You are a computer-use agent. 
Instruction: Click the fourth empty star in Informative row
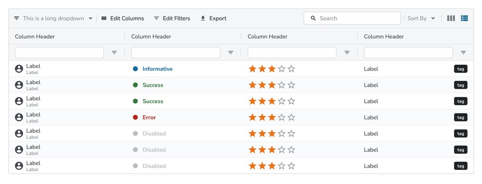click(x=282, y=69)
